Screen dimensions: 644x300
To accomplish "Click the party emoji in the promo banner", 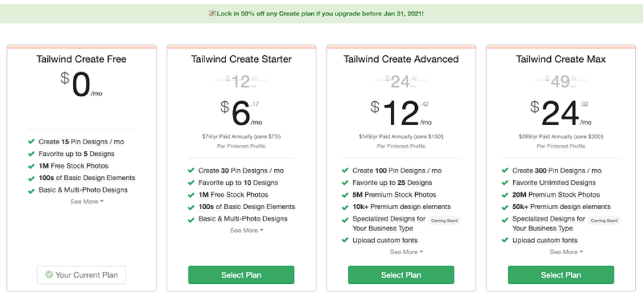I will pos(213,13).
